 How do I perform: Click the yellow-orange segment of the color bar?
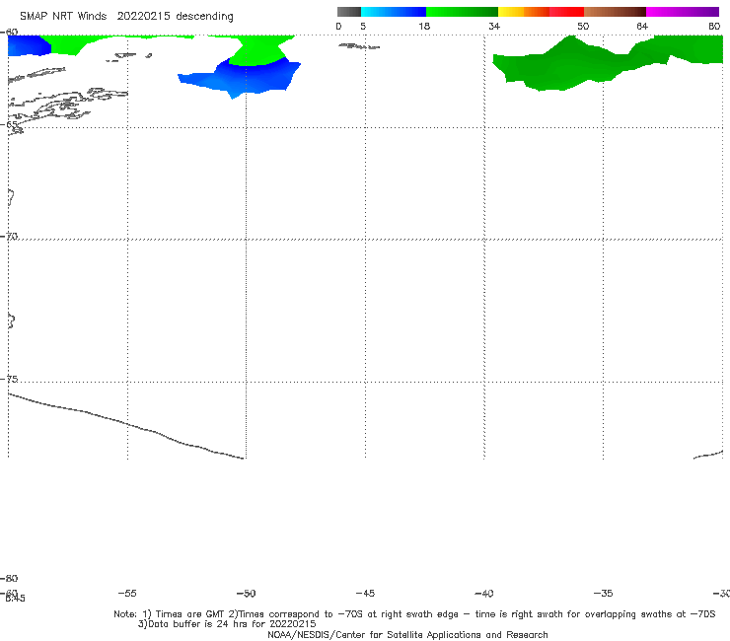(x=524, y=12)
